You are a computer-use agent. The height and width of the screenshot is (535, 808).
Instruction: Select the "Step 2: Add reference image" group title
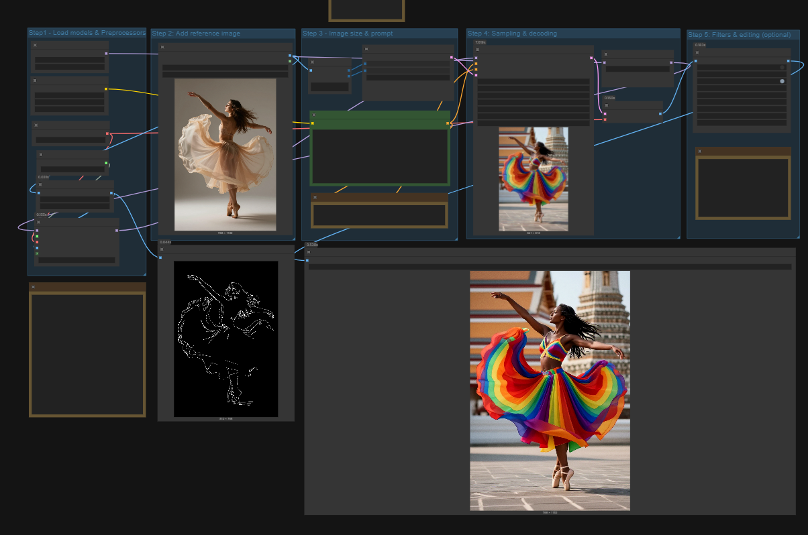point(196,34)
